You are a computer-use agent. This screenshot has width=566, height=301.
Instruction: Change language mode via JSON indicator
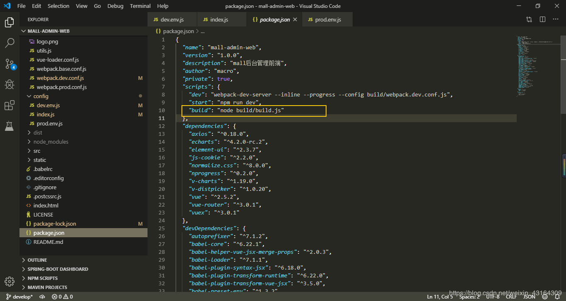click(x=529, y=296)
